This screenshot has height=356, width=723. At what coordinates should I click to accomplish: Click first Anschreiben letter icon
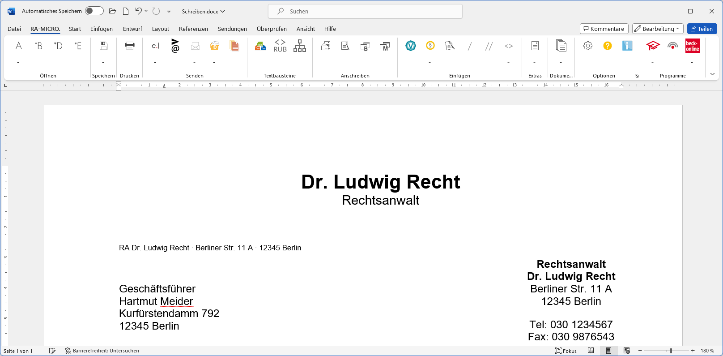326,46
